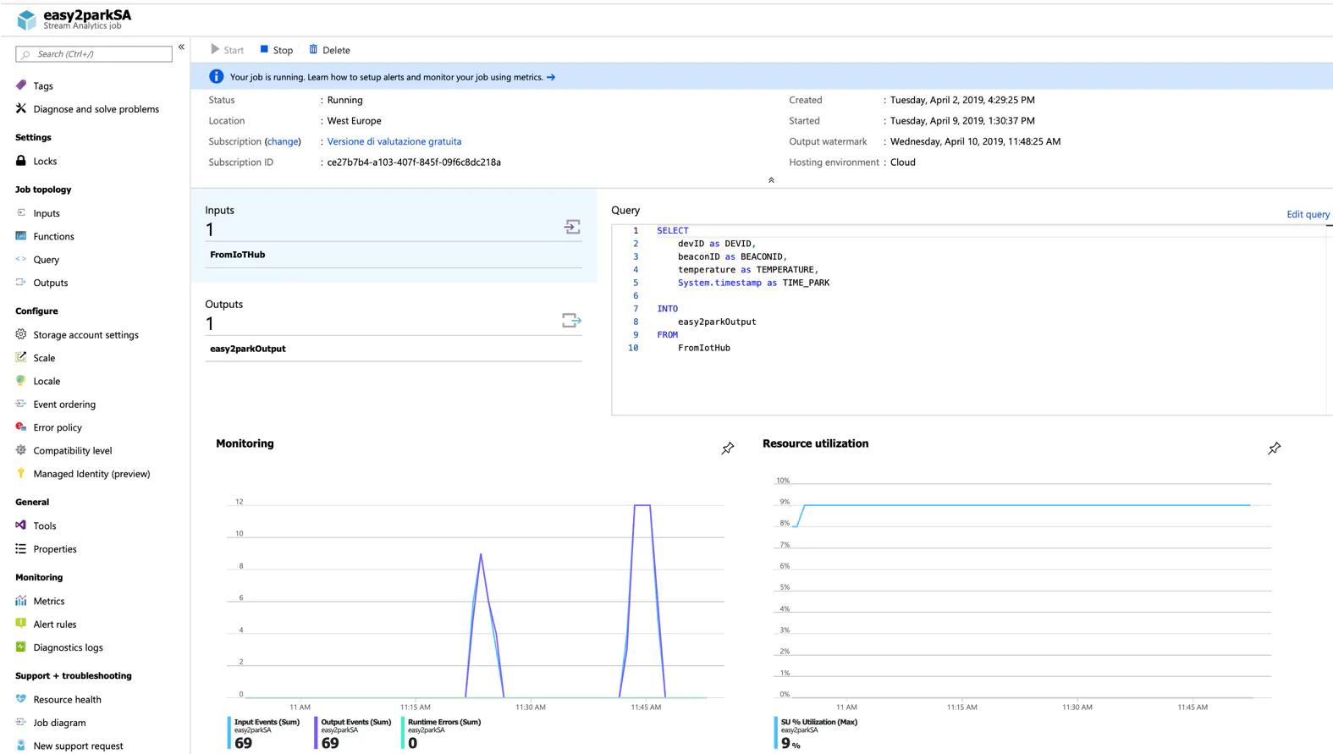1333x754 pixels.
Task: Collapse the essentials details section
Action: (770, 180)
